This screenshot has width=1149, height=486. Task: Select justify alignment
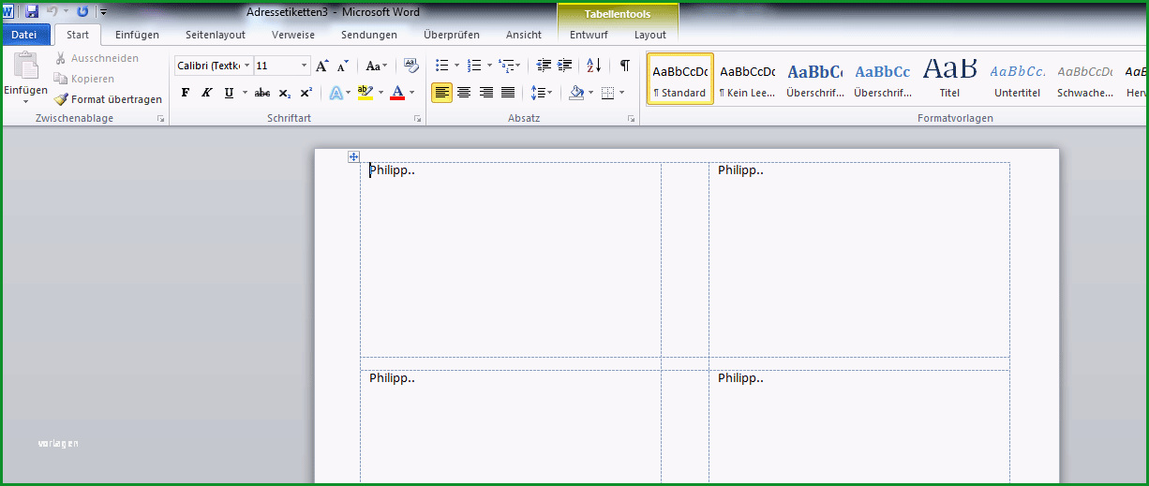[x=508, y=93]
